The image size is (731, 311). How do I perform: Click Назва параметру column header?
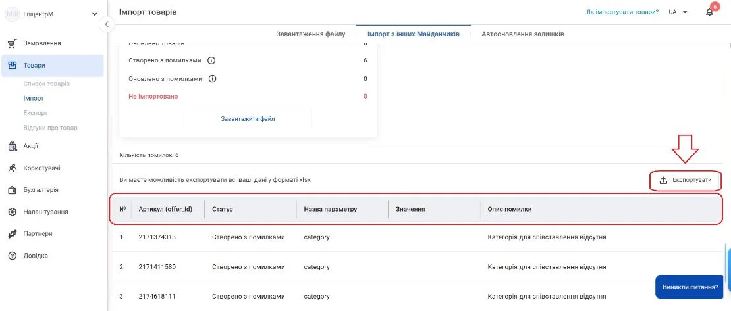(331, 209)
